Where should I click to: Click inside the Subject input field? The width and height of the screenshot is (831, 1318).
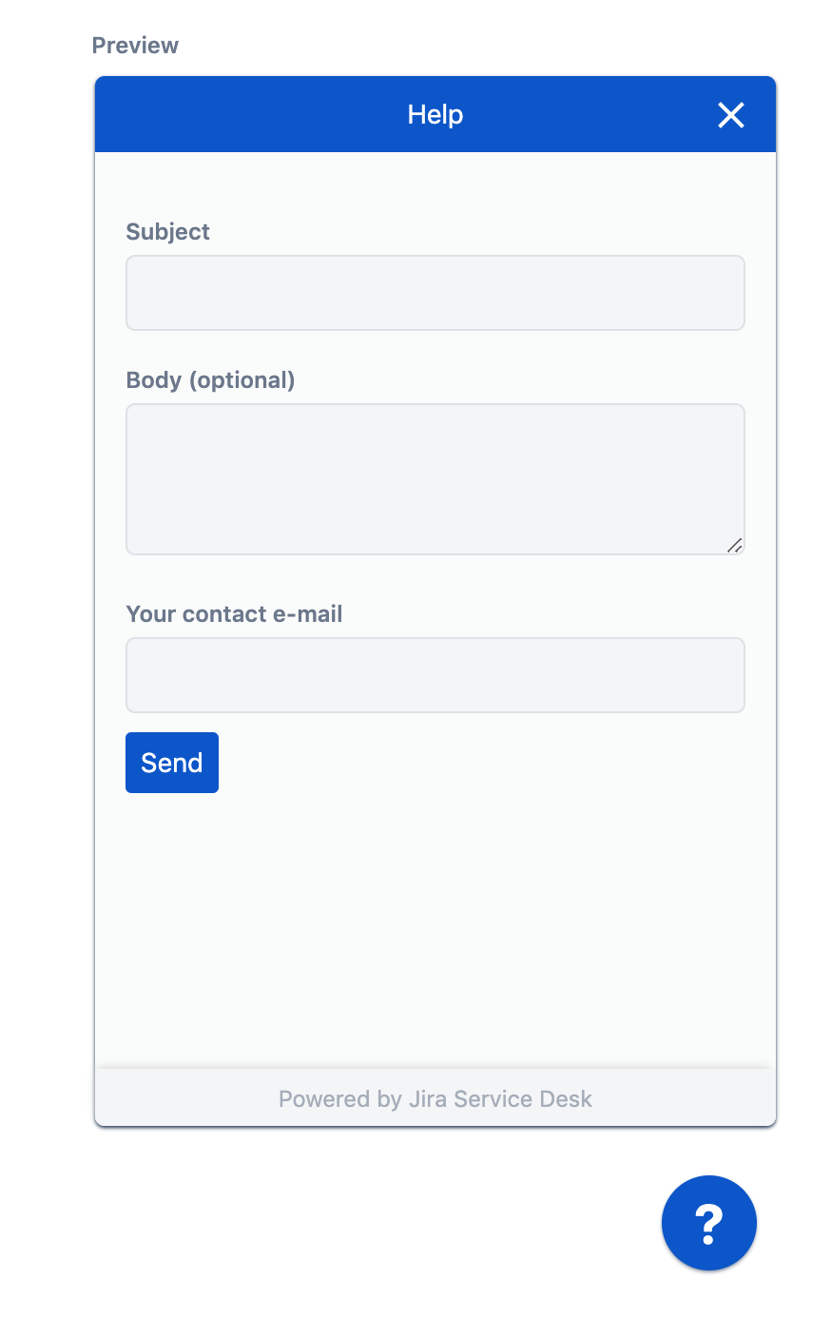(x=435, y=292)
